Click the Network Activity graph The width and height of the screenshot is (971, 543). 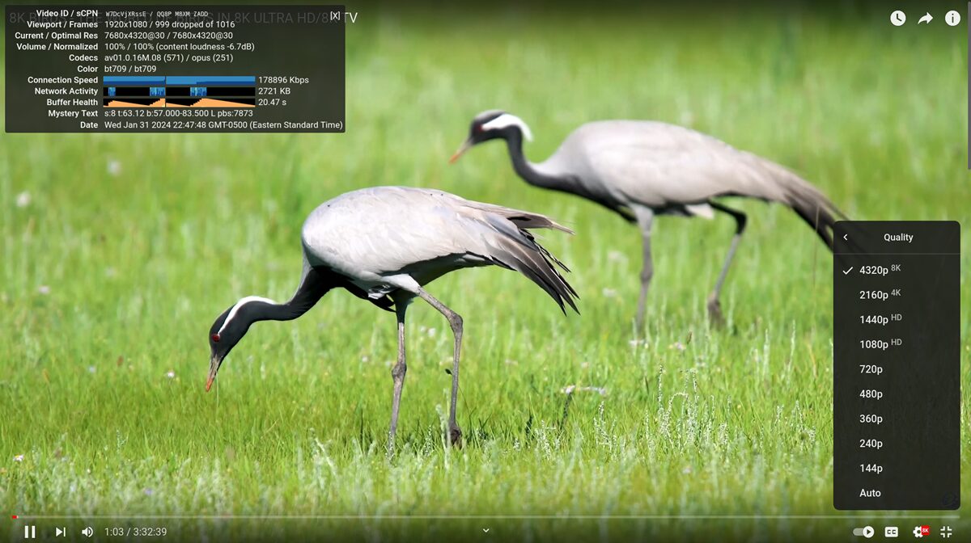click(179, 91)
